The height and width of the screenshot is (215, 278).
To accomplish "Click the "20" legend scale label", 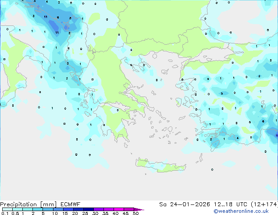I will (x=75, y=213).
